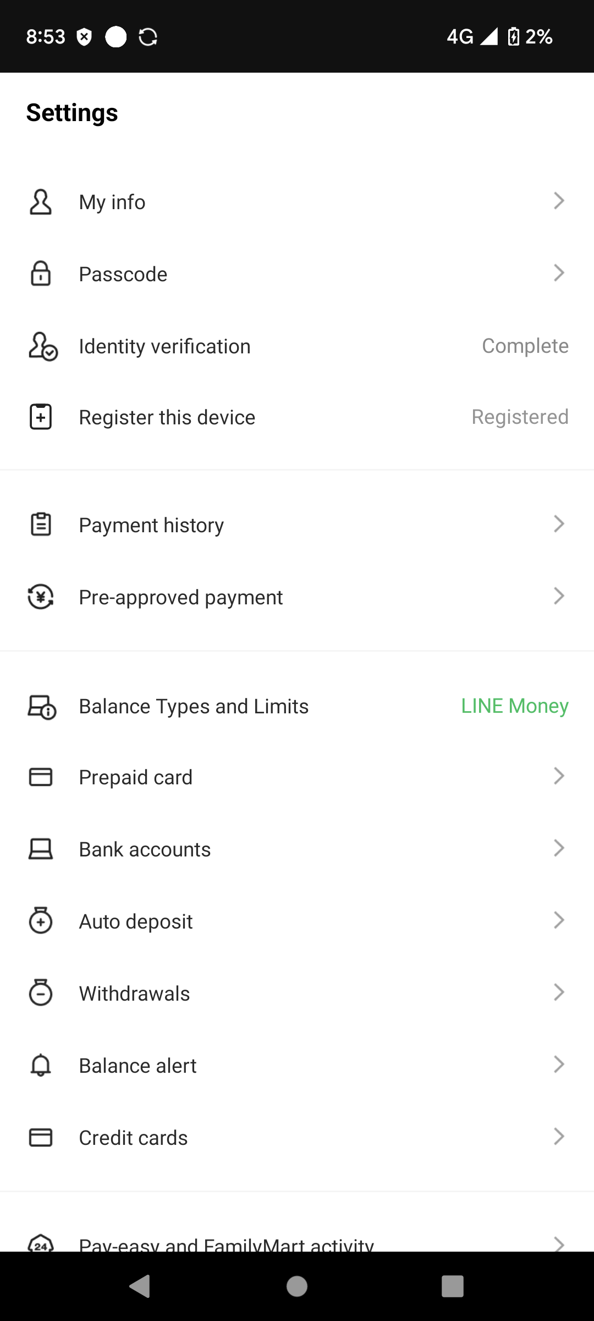The width and height of the screenshot is (594, 1321).
Task: Tap the Auto deposit plus icon
Action: pyautogui.click(x=41, y=921)
